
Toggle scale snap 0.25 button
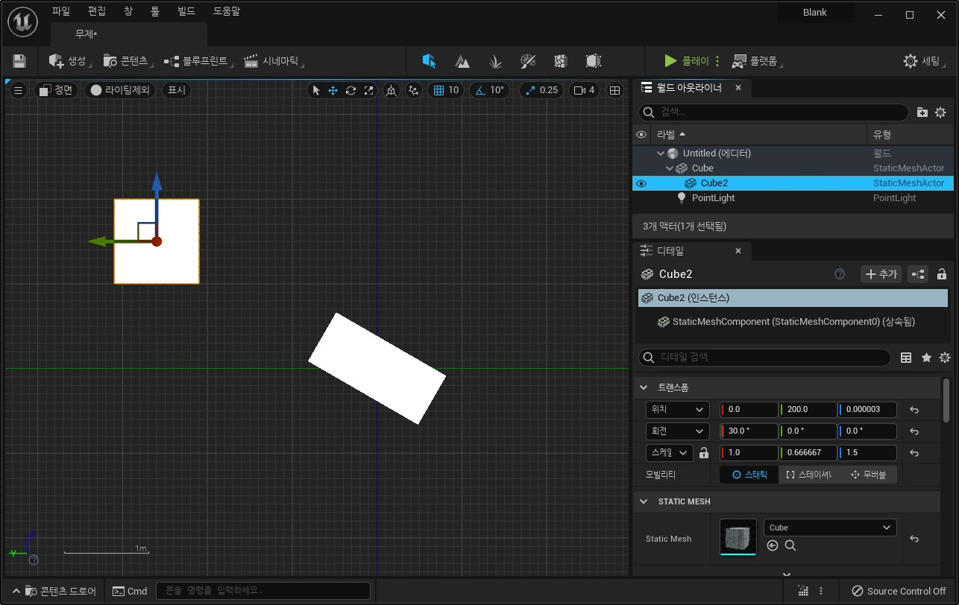pos(541,90)
